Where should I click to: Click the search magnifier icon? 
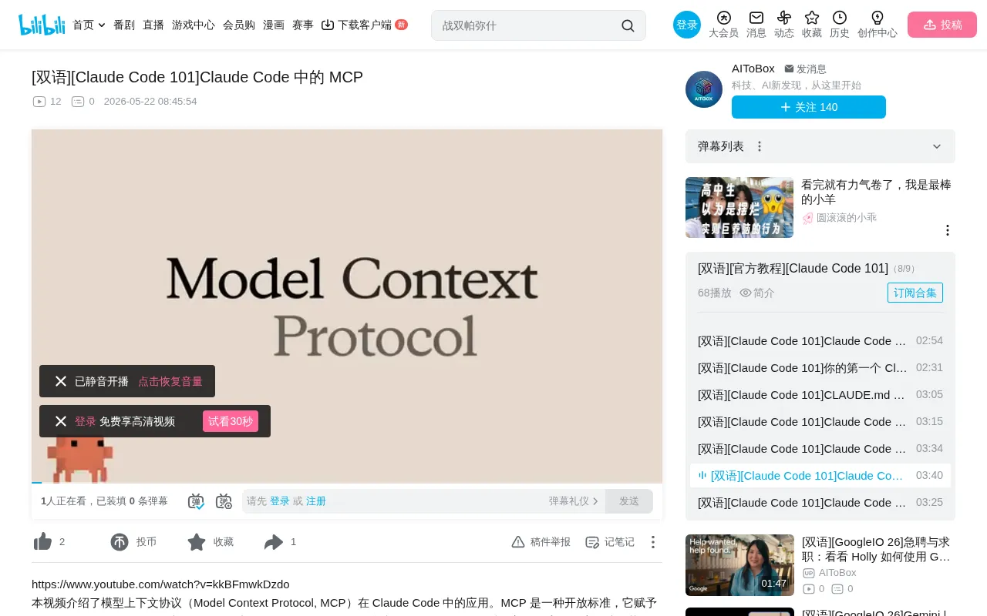pyautogui.click(x=628, y=25)
